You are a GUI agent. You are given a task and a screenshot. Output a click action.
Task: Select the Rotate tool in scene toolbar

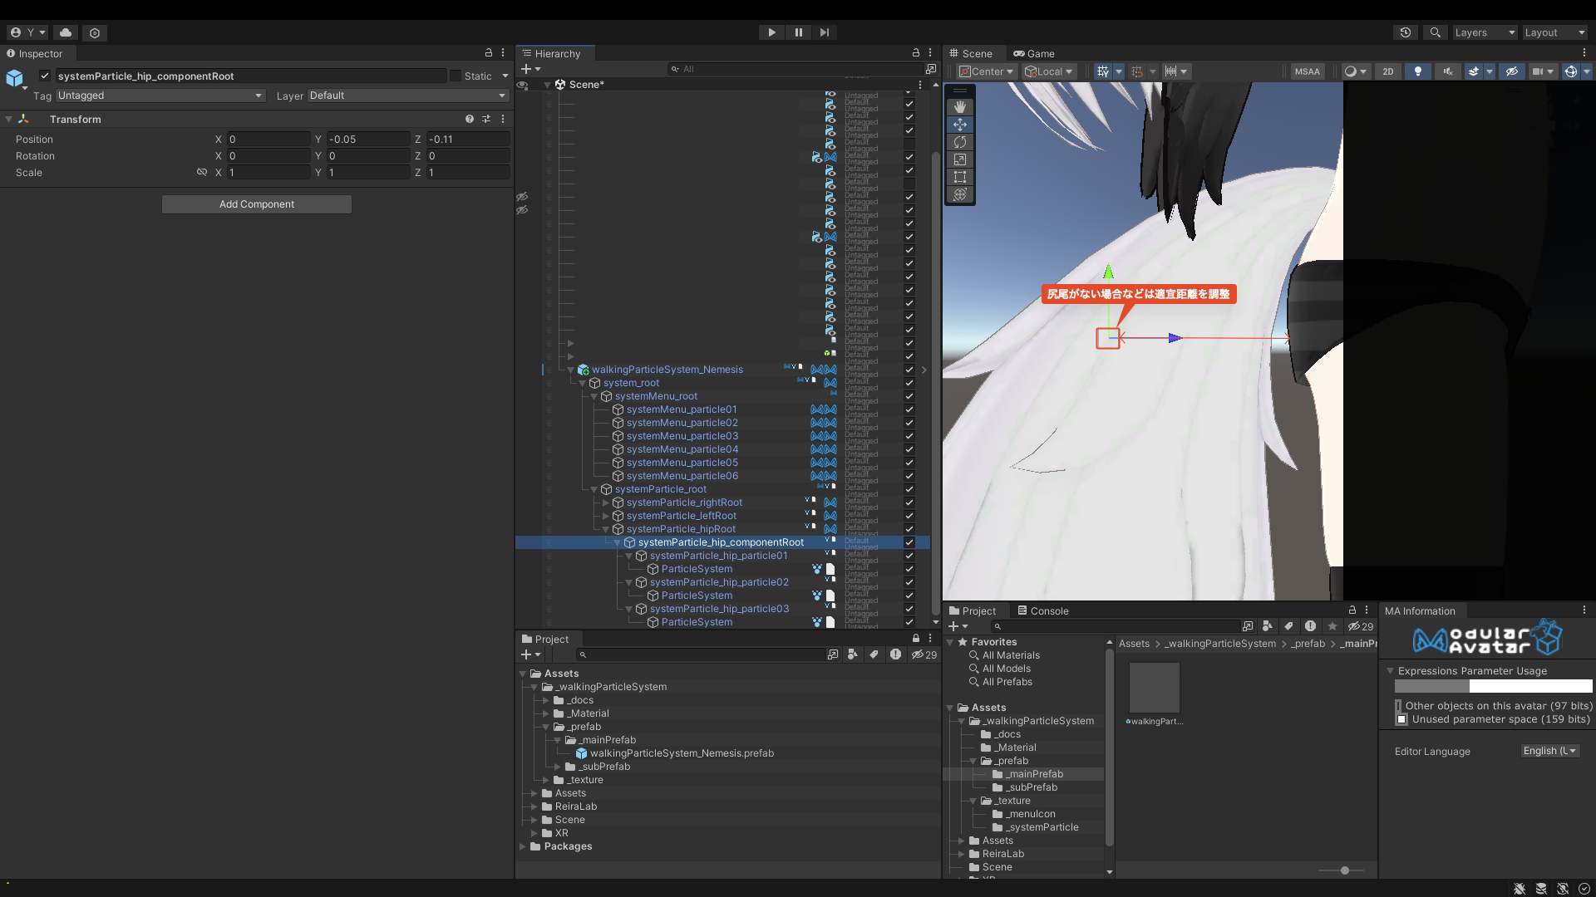[960, 142]
